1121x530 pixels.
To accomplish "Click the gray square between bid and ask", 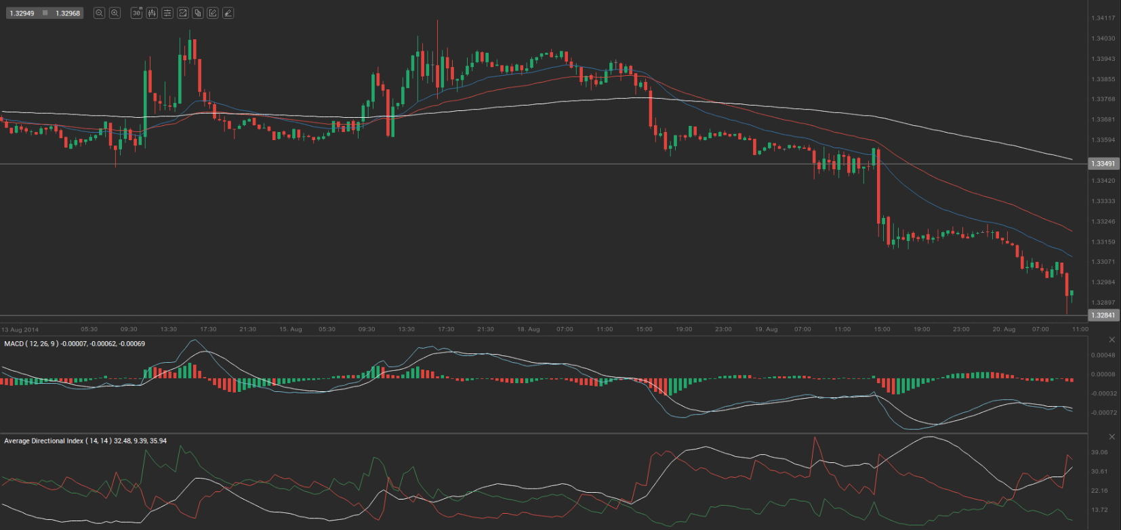I will click(45, 13).
